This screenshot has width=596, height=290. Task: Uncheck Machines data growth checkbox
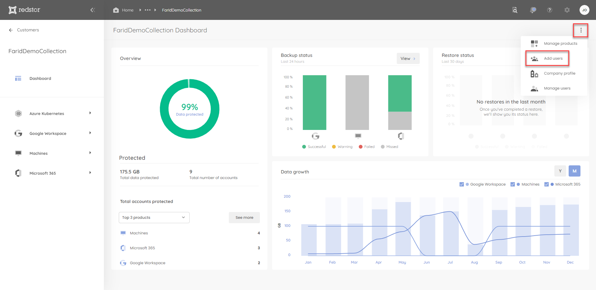pyautogui.click(x=513, y=184)
